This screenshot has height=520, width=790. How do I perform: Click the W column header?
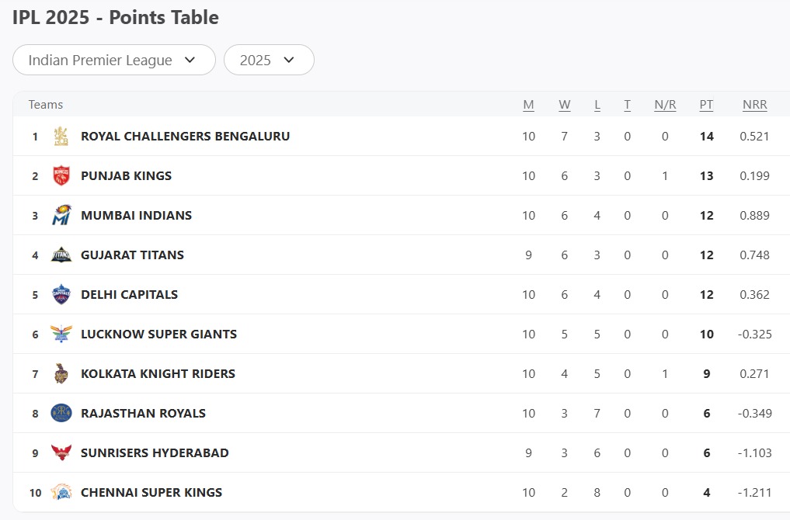(564, 105)
